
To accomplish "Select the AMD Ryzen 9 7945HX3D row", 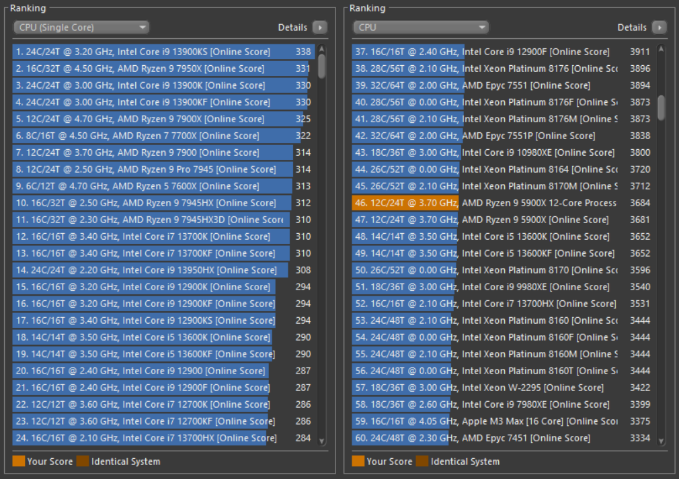I will (x=163, y=220).
